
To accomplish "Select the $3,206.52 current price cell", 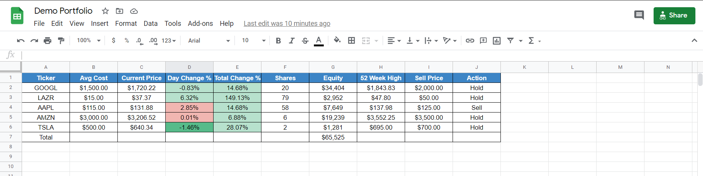I will tap(141, 117).
